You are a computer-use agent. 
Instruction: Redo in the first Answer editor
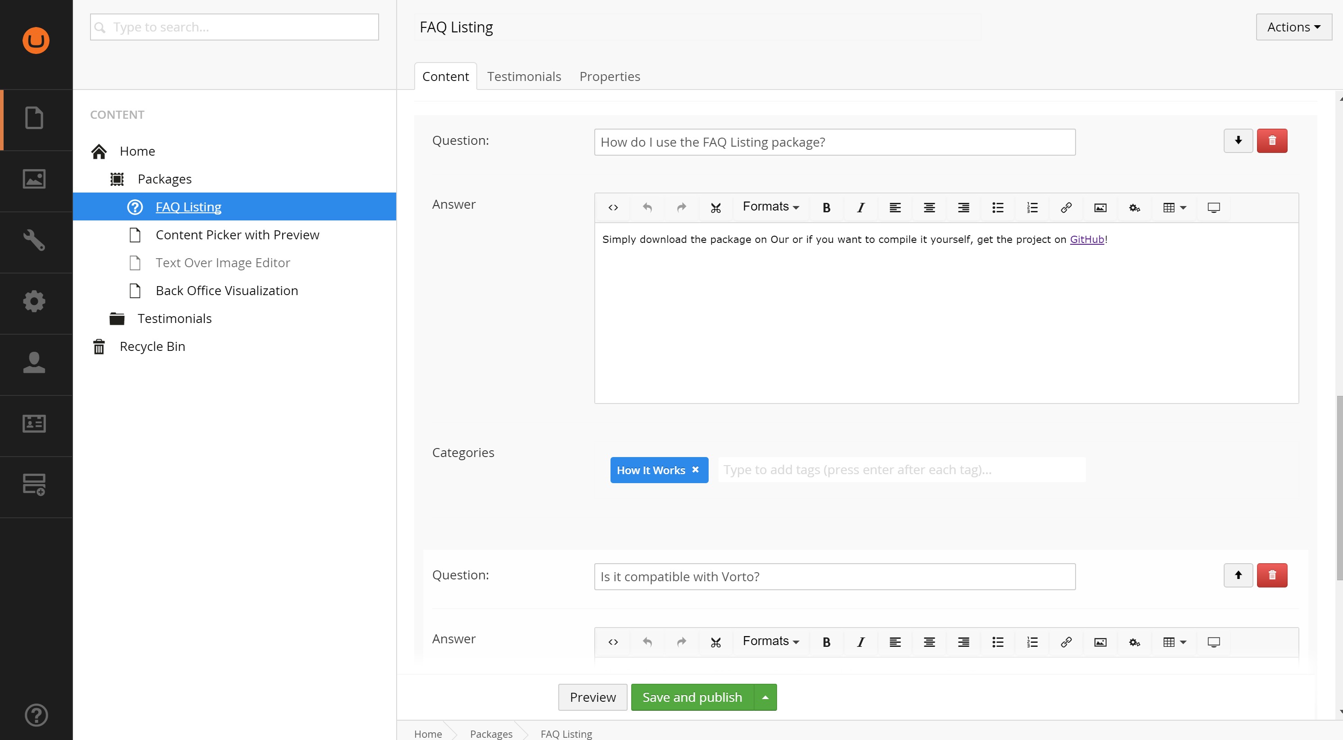(x=682, y=208)
